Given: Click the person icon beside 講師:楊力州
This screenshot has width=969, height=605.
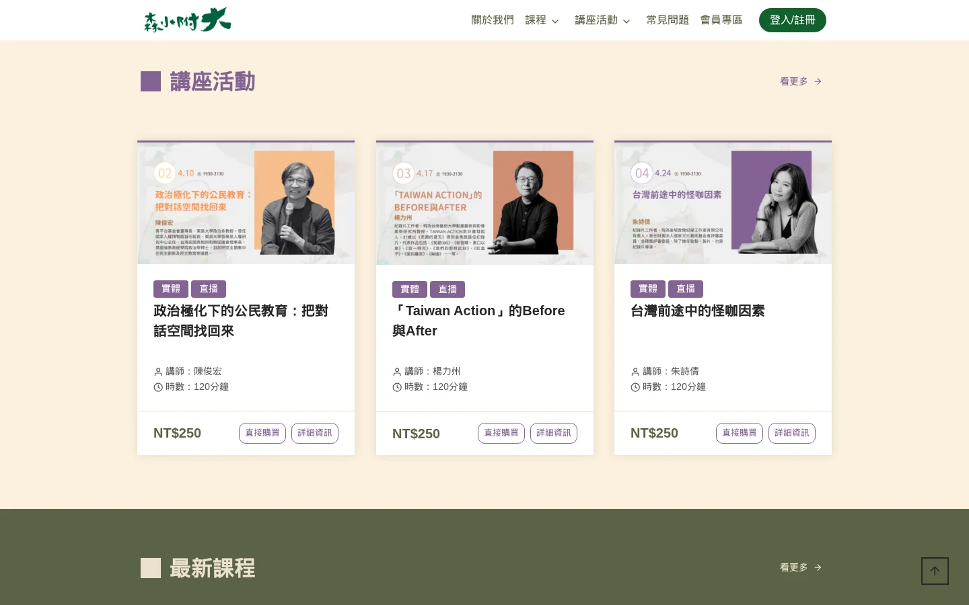Looking at the screenshot, I should click(397, 372).
